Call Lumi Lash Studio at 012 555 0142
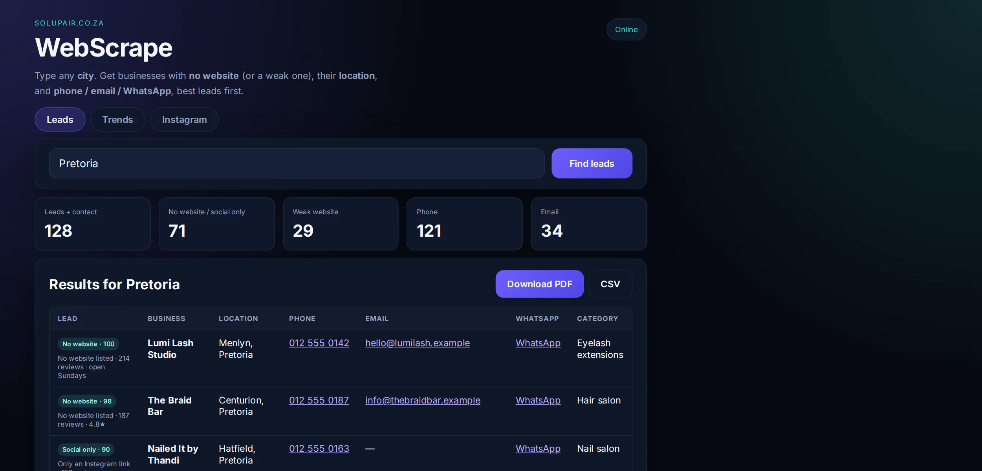 (x=319, y=343)
